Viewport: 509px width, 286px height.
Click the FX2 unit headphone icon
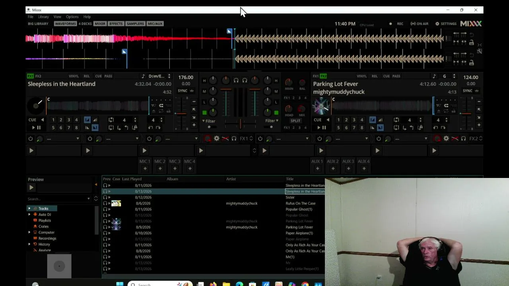pos(463,139)
